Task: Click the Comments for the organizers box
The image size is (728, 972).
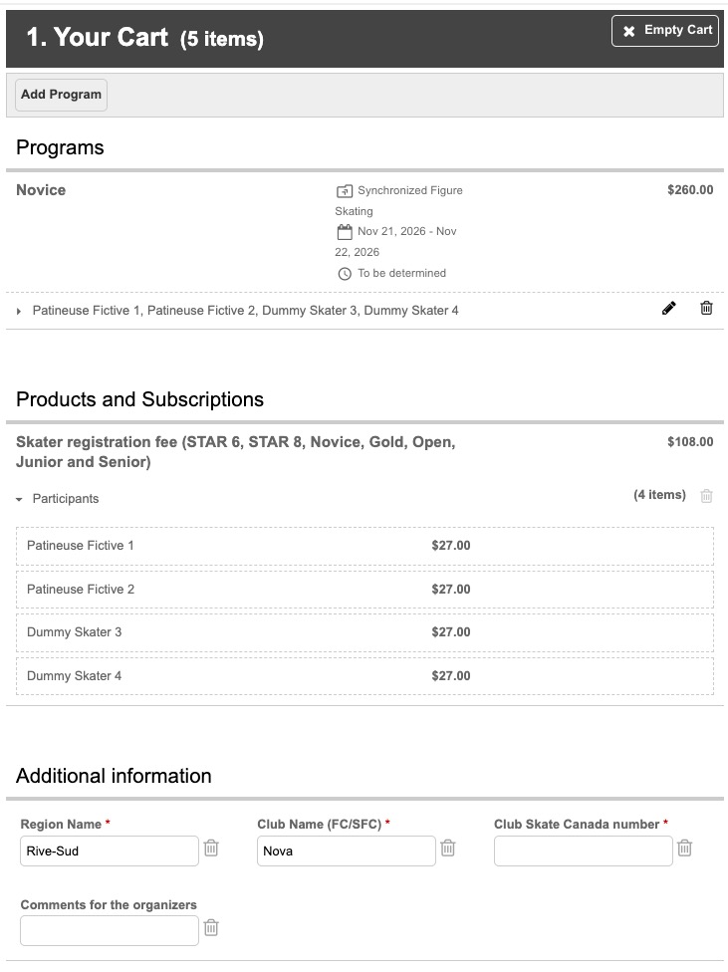Action: (x=110, y=931)
